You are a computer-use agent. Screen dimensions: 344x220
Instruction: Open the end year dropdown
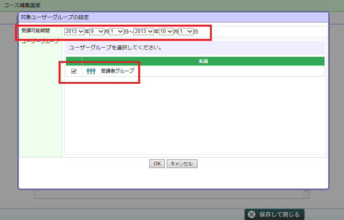[x=143, y=31]
